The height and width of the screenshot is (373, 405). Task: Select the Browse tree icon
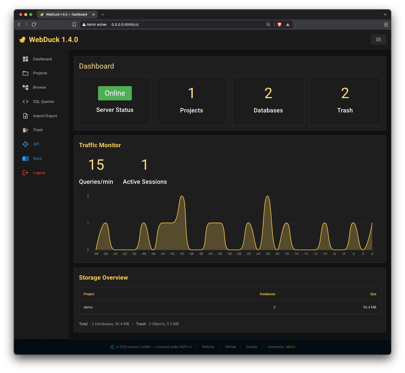coord(25,87)
